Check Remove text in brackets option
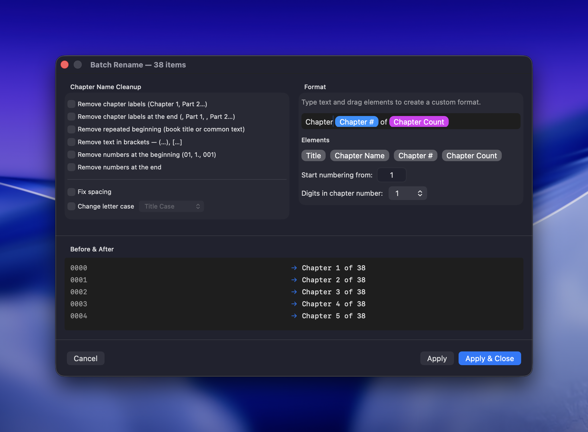The width and height of the screenshot is (588, 432). pos(71,142)
